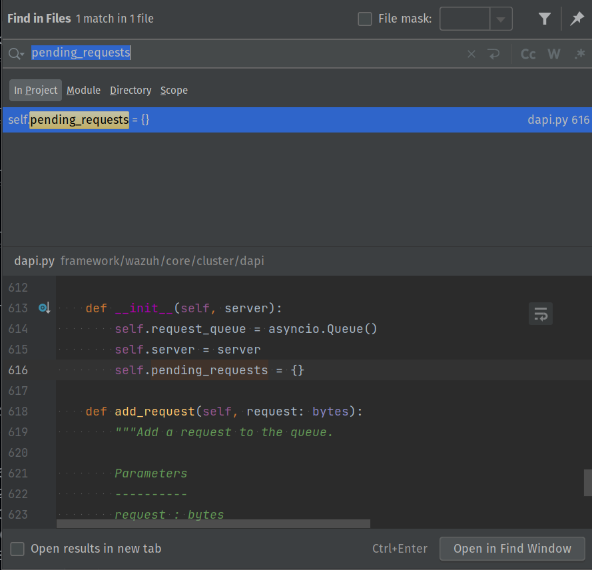This screenshot has width=592, height=570.
Task: Click the asyncio.Queue() code line
Action: pos(246,329)
